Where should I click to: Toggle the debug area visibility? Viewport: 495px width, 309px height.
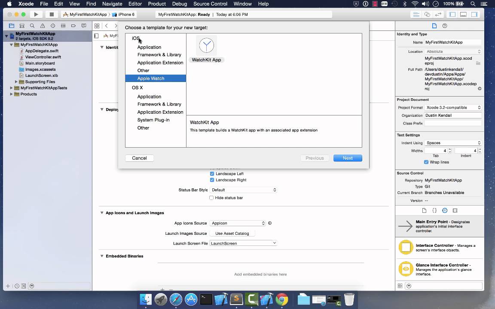pyautogui.click(x=464, y=14)
